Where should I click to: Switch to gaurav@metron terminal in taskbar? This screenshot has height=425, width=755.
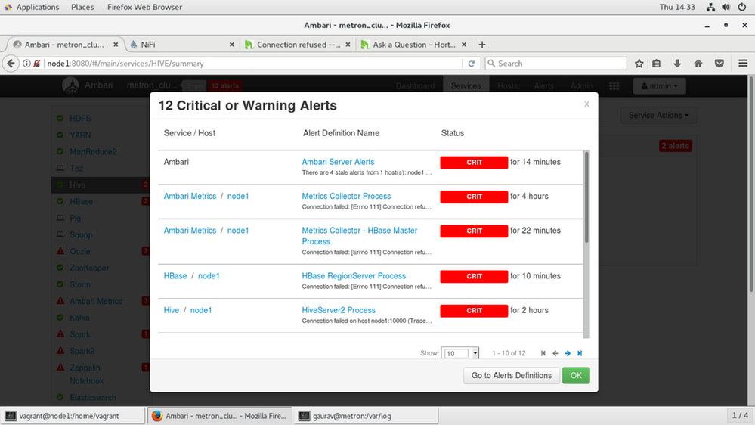[x=366, y=416]
